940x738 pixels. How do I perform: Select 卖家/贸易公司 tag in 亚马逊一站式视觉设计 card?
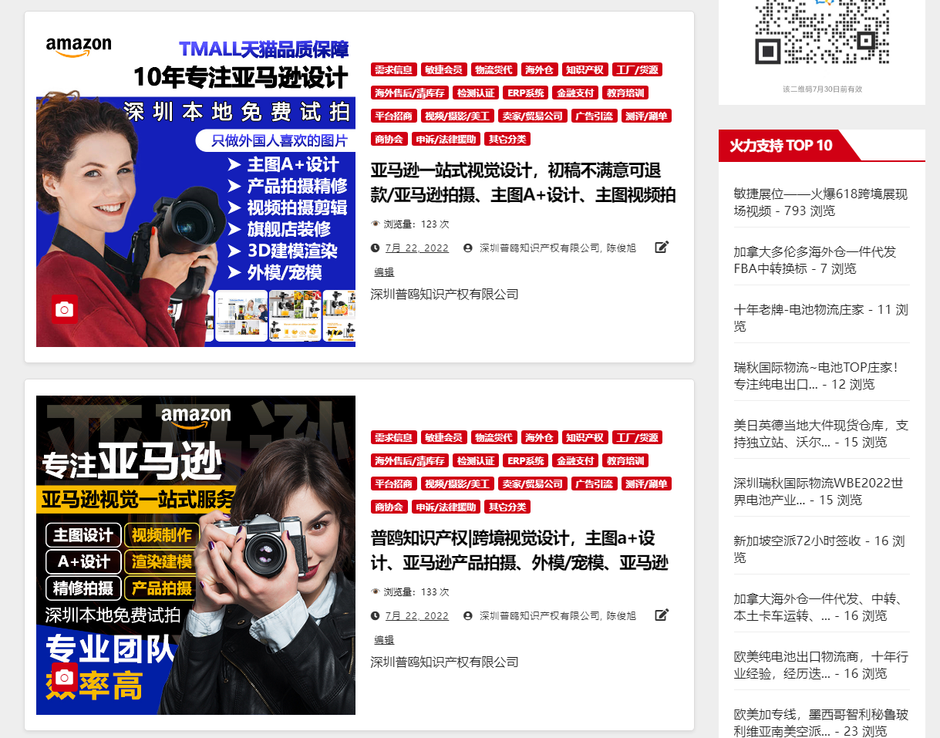point(532,116)
